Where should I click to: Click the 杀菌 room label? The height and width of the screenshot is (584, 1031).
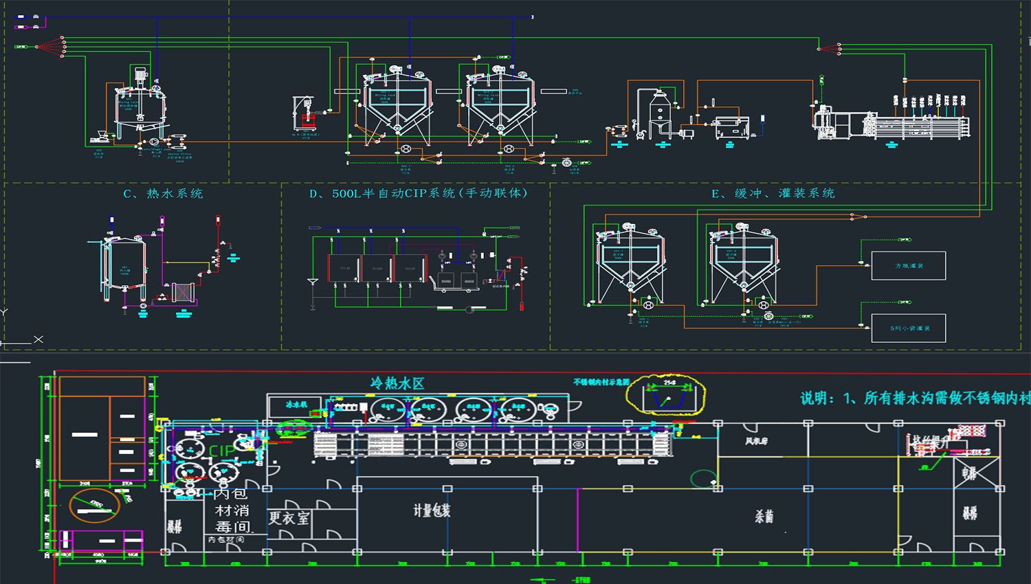(764, 516)
